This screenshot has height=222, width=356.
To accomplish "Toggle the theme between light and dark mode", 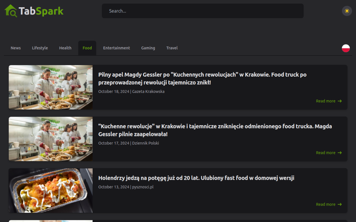I will (x=347, y=11).
